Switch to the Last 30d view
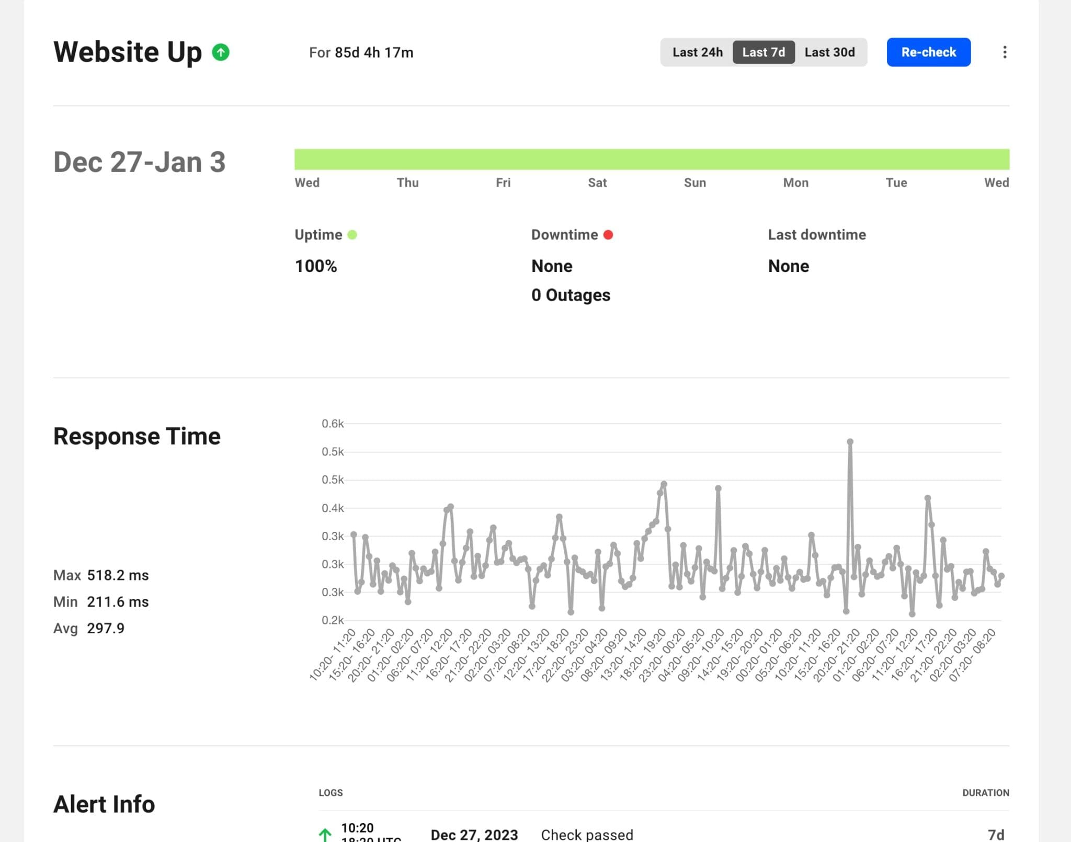The image size is (1071, 842). click(x=830, y=52)
